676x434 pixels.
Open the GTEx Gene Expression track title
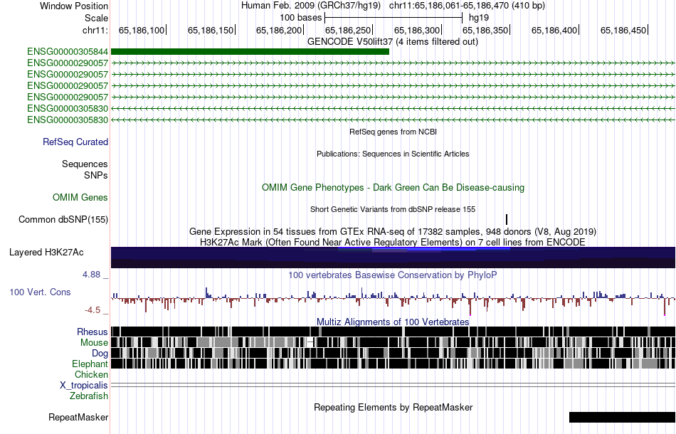tap(393, 231)
